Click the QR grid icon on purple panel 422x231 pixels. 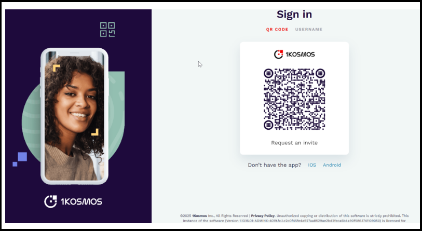107,30
